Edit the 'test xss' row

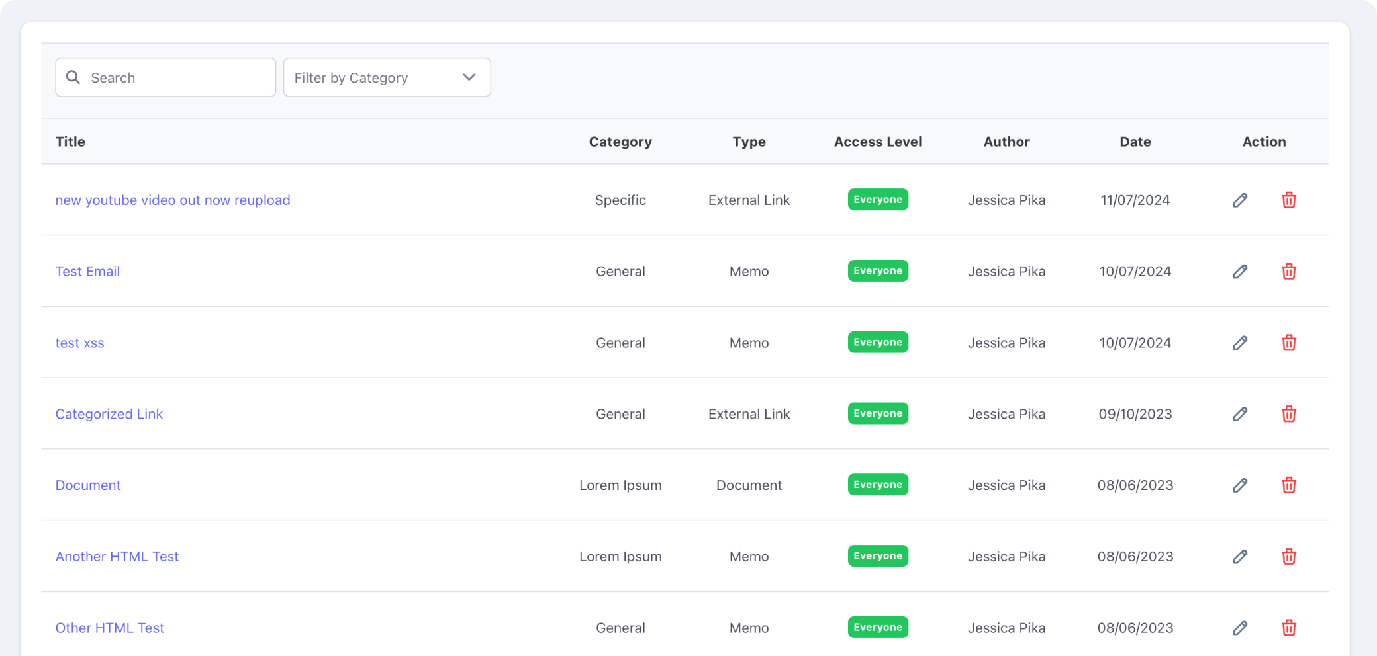tap(1240, 343)
